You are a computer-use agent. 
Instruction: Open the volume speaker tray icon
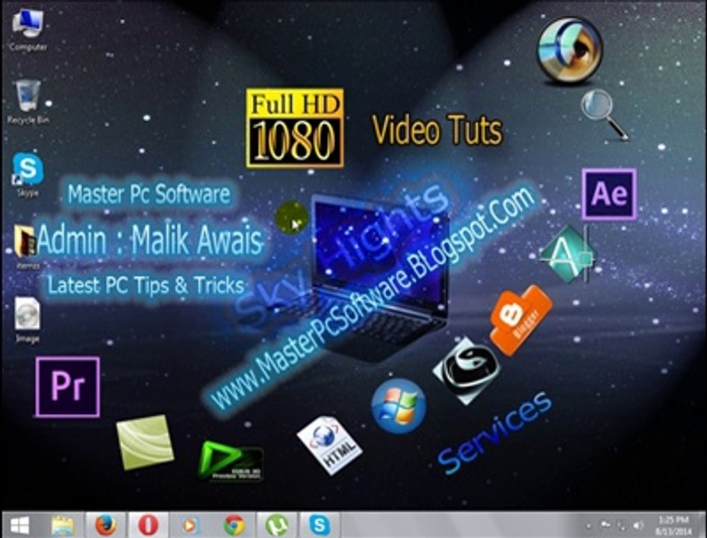coord(638,526)
